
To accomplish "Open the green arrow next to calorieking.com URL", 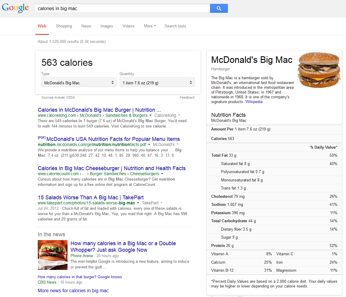I will coord(151,115).
